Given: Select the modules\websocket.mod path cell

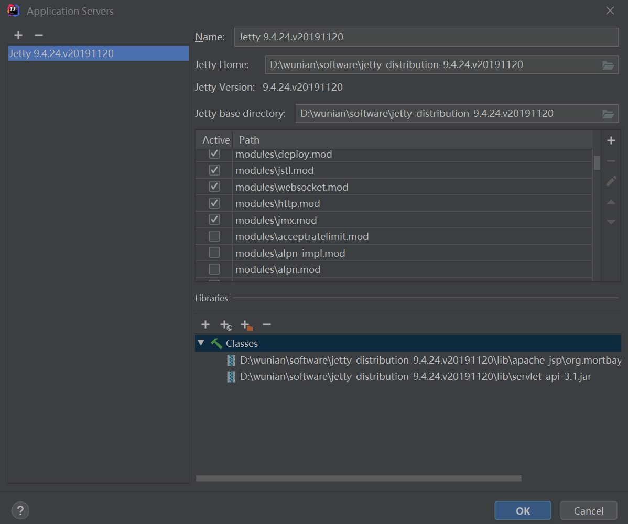Looking at the screenshot, I should click(x=412, y=187).
